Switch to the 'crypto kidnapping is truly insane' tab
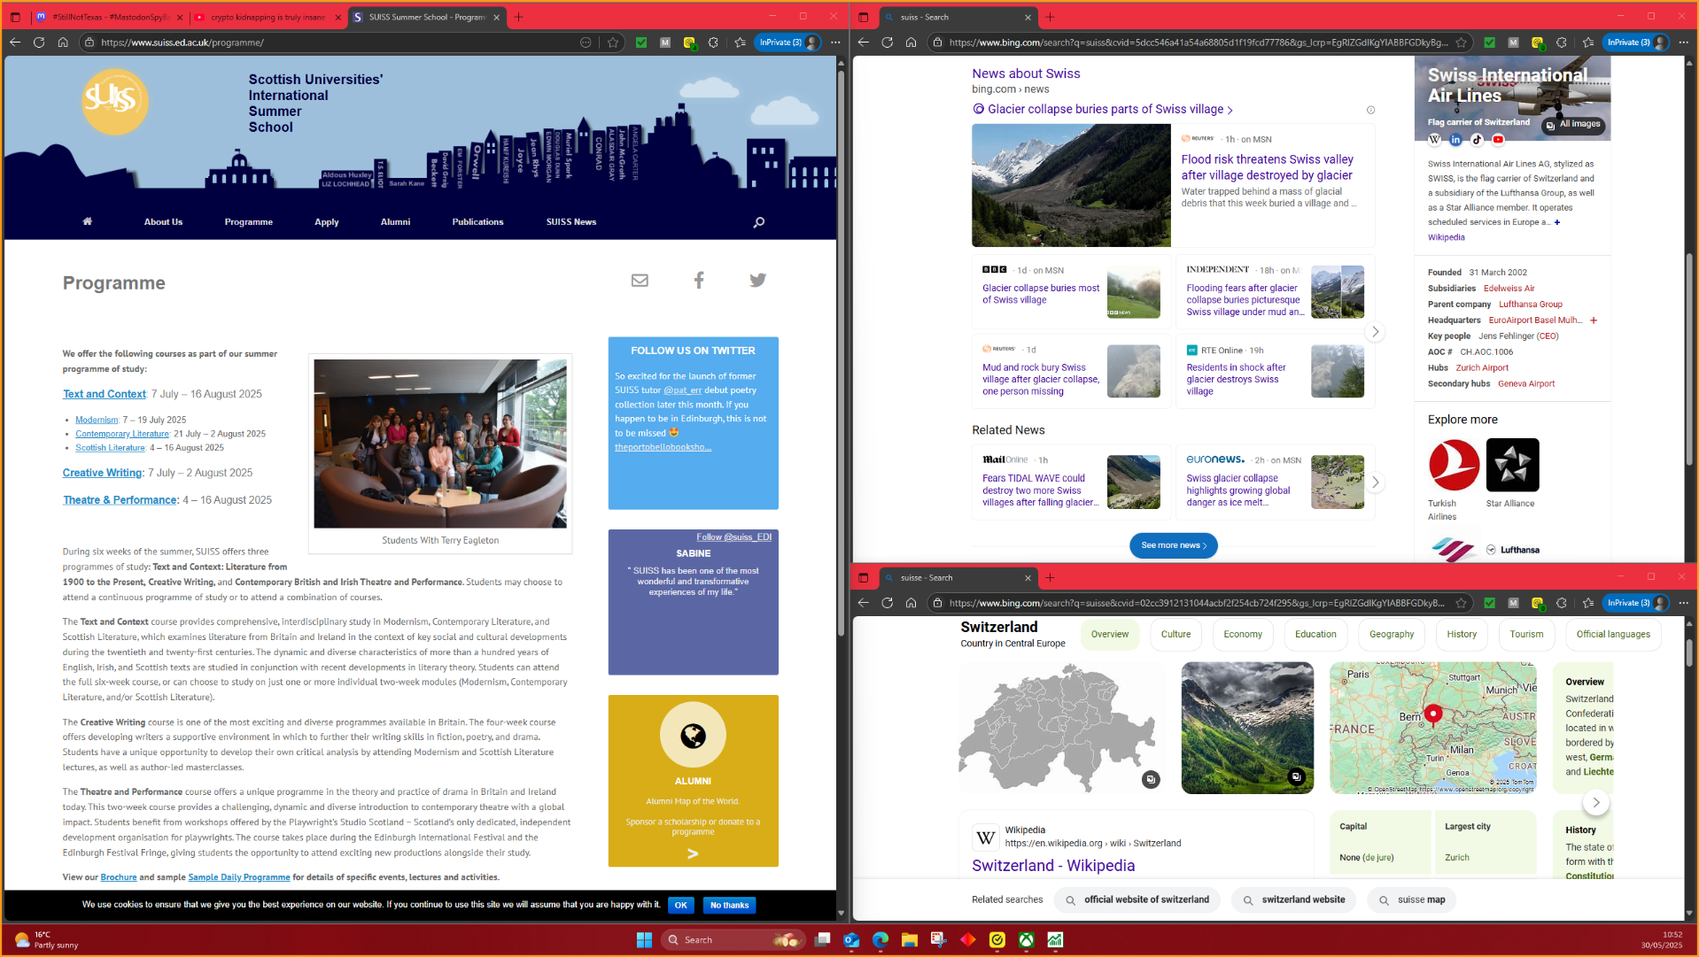Viewport: 1699px width, 957px height. pyautogui.click(x=266, y=17)
